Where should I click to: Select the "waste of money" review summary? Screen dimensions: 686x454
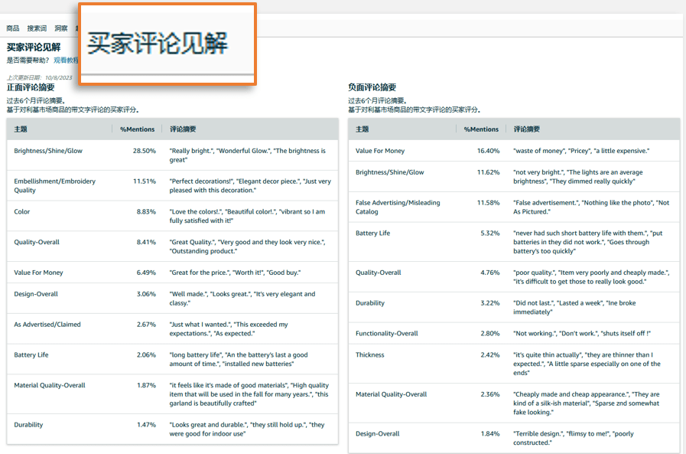[x=581, y=151]
